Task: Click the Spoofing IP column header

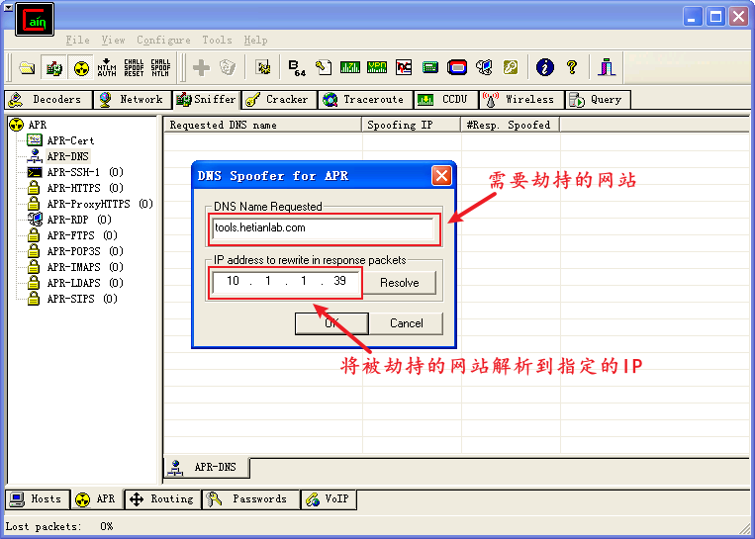Action: click(412, 126)
